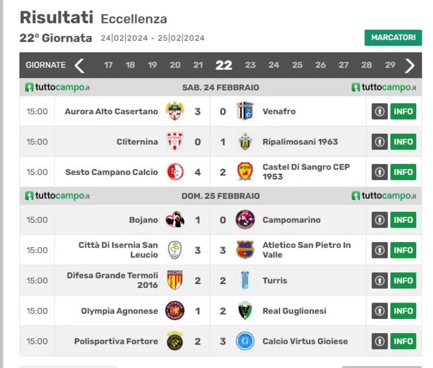Advance giornate list with right chevron
The image size is (433, 368).
(410, 65)
